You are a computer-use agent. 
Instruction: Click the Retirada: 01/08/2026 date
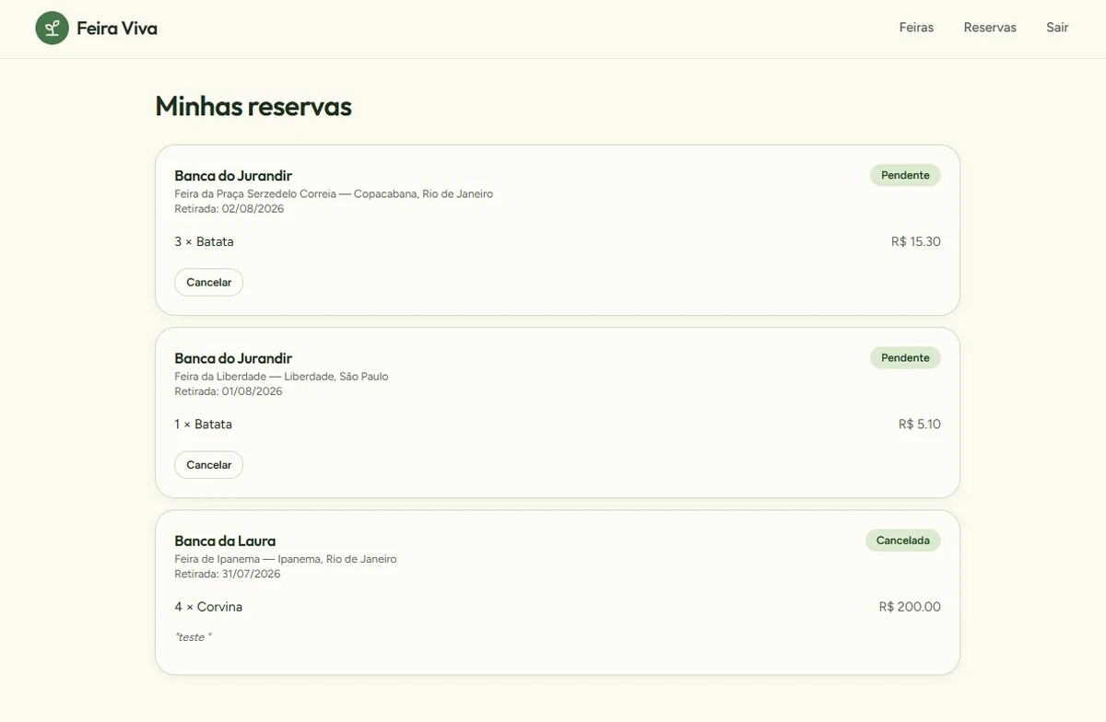pos(229,391)
